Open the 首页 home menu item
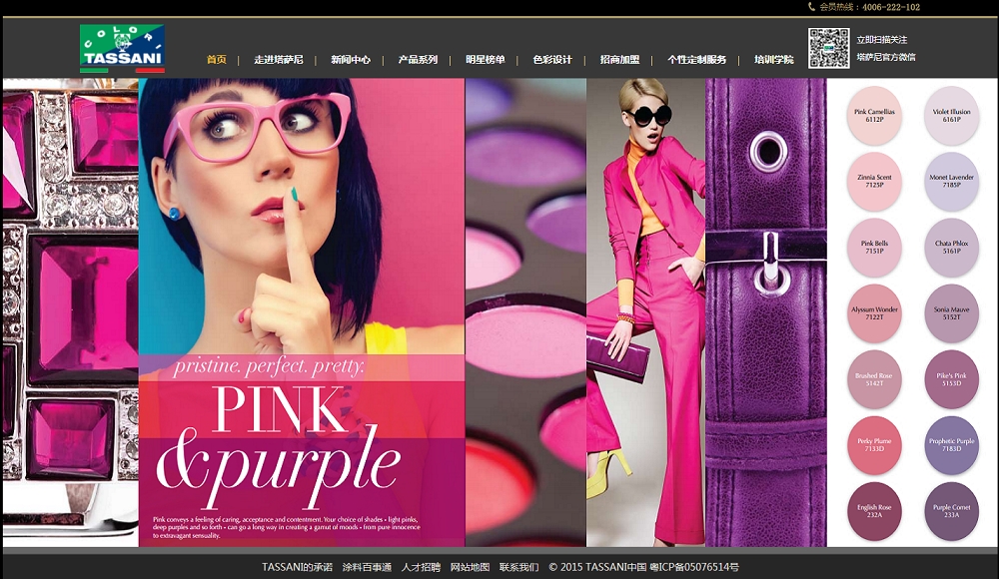Viewport: 999px width, 579px height. click(x=216, y=60)
